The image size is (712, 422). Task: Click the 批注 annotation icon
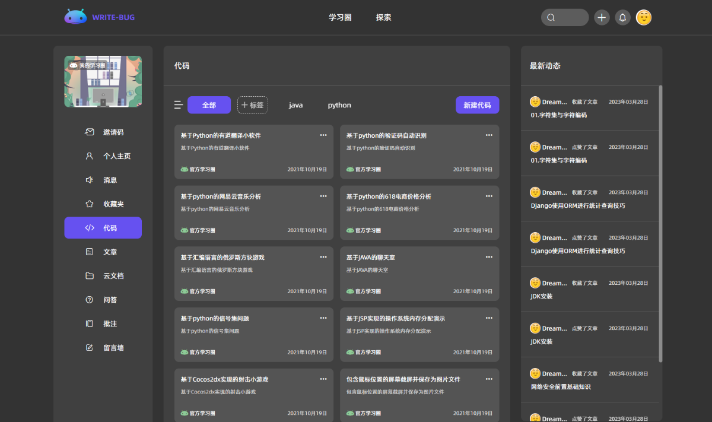pos(90,323)
